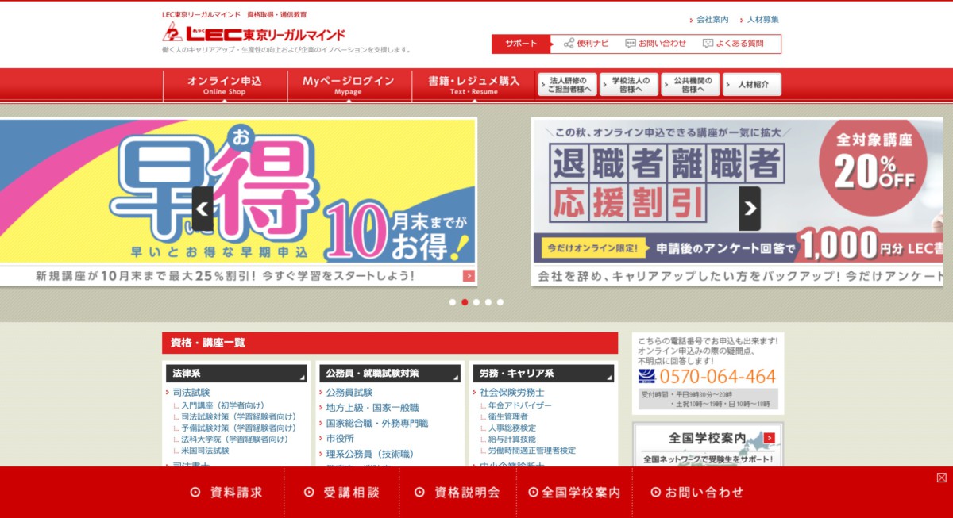This screenshot has height=518, width=953.
Task: Open the 国家総合職・外務専門職 link
Action: point(377,423)
